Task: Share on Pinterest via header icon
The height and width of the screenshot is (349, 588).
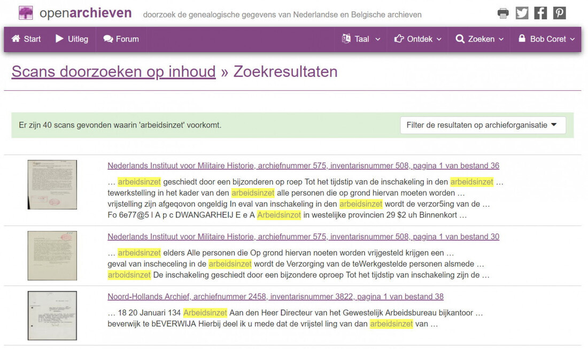Action: (x=559, y=13)
